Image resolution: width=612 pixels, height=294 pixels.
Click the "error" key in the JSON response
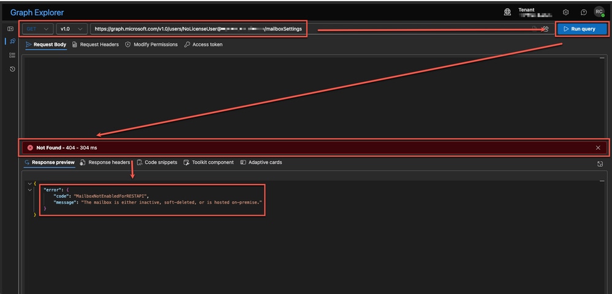51,189
